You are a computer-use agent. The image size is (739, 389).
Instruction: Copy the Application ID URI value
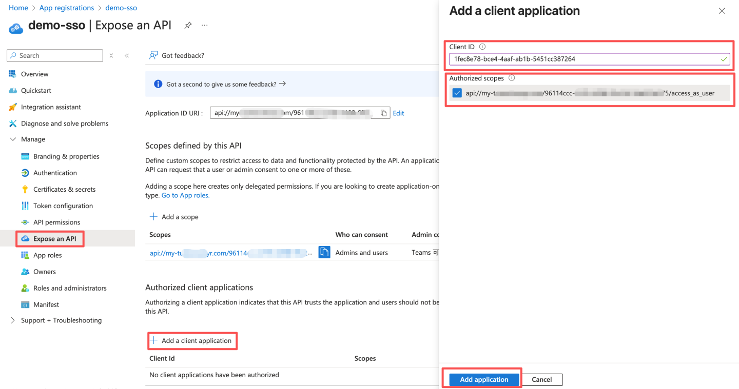[383, 113]
